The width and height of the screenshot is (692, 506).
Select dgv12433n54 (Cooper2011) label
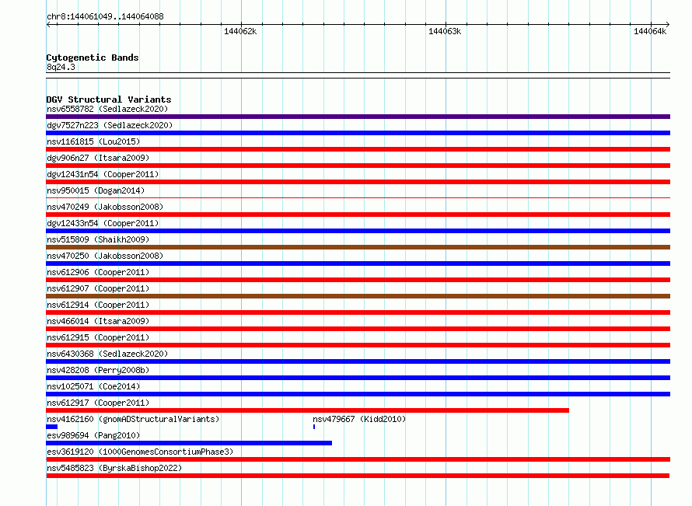(103, 223)
